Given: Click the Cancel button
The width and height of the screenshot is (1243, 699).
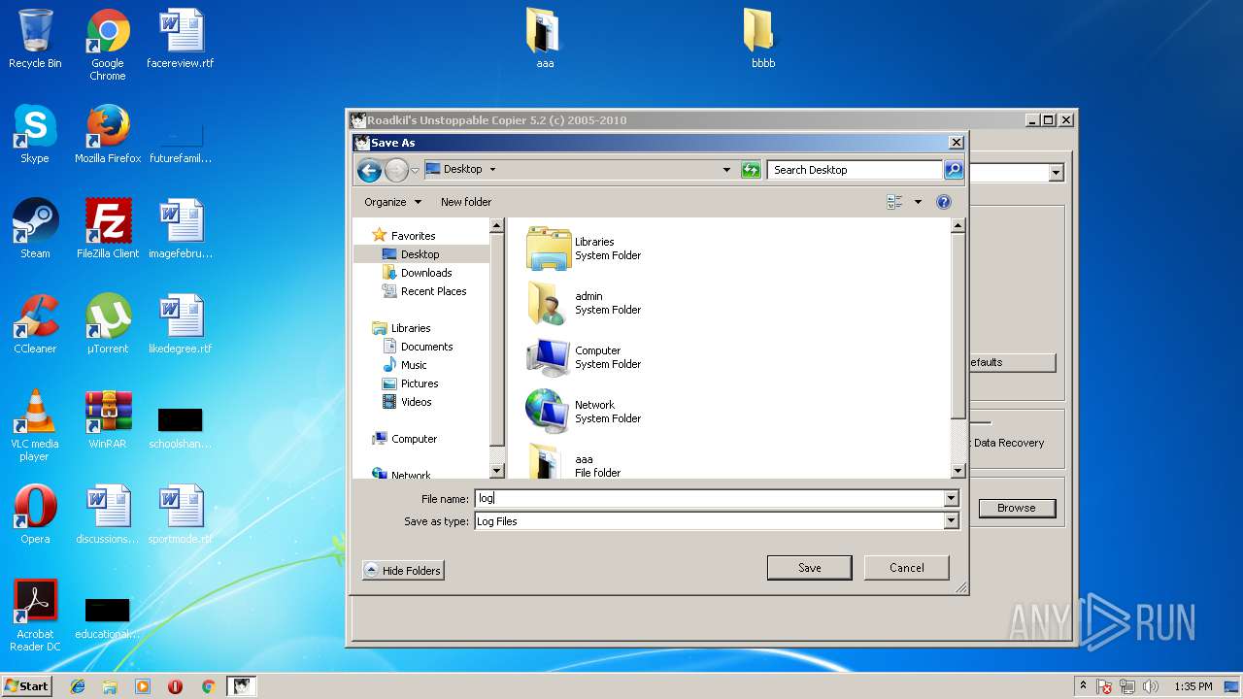Looking at the screenshot, I should point(906,568).
